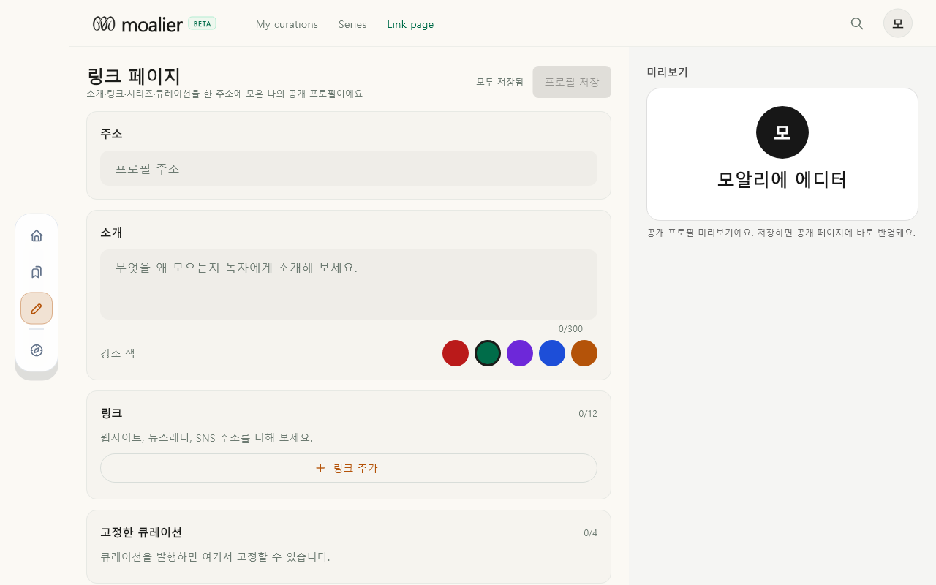The height and width of the screenshot is (585, 936).
Task: Click the 미리보기 heading
Action: tap(667, 72)
